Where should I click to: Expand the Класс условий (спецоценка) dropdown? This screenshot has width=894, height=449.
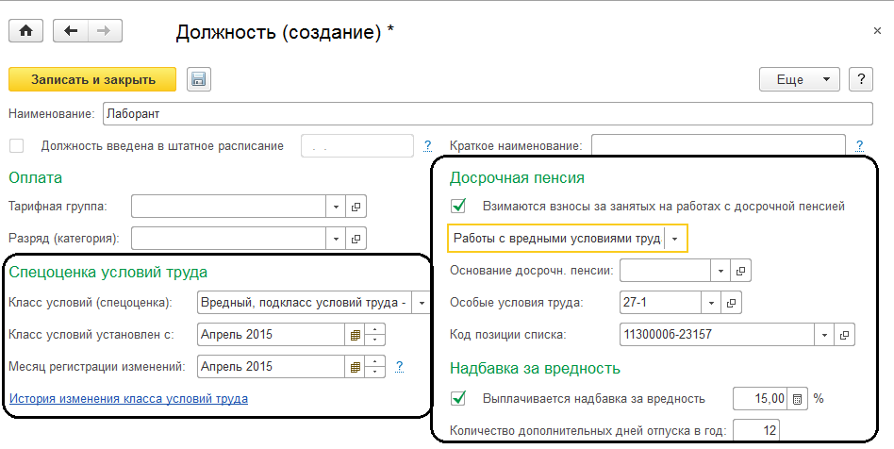click(421, 303)
